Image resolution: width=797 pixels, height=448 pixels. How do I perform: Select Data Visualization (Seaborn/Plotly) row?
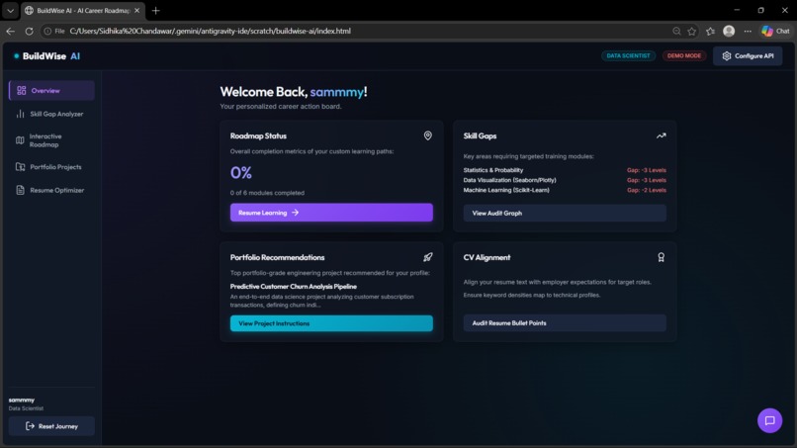pyautogui.click(x=565, y=180)
